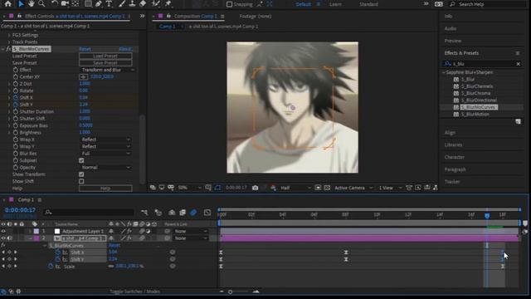Screen dimensions: 531x299
Task: Hide the Adjustment Layer 1 eye toggle
Action: click(3, 231)
